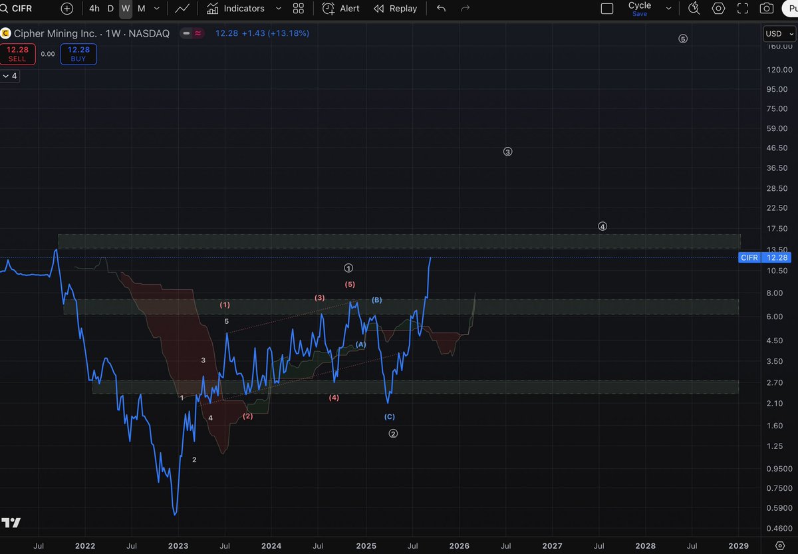Expand the collapsed indicators legend showing 4
Image resolution: width=798 pixels, height=554 pixels.
tap(10, 76)
